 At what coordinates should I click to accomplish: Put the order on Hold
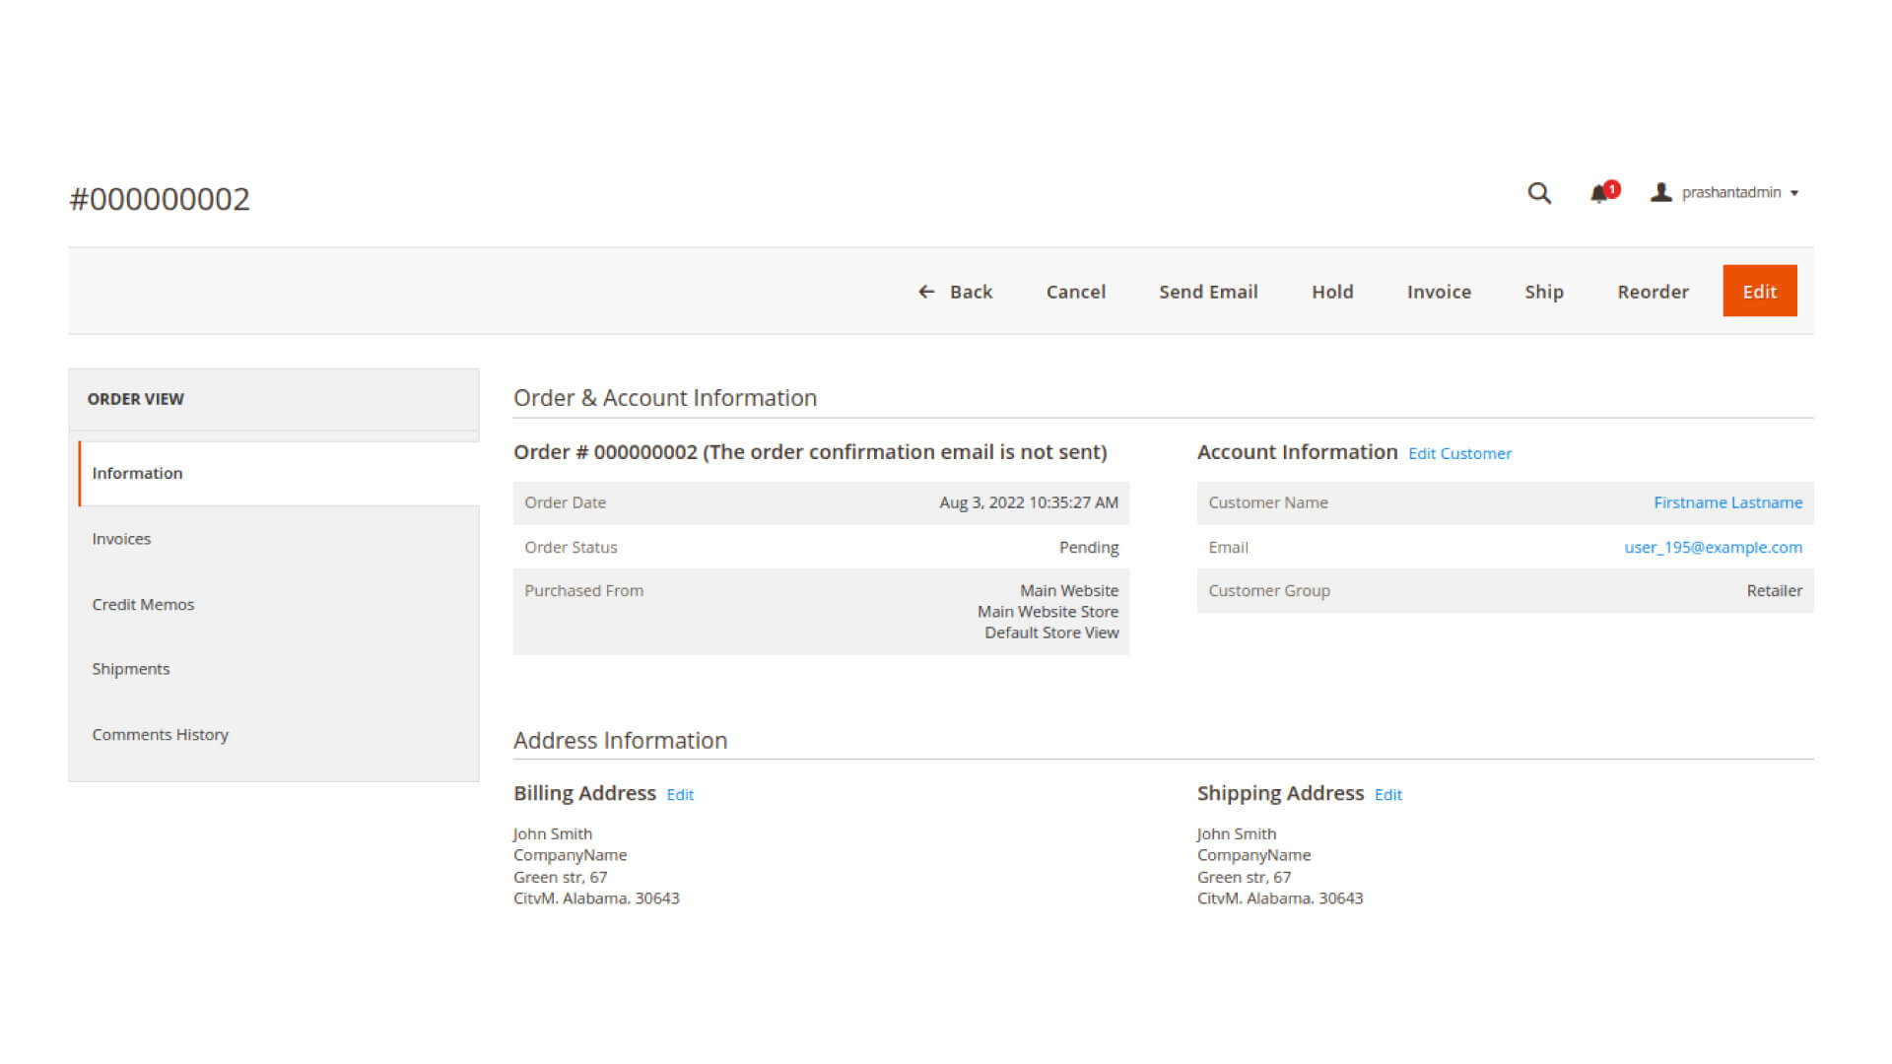pyautogui.click(x=1332, y=292)
